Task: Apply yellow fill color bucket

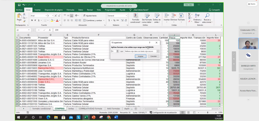Action: point(52,20)
